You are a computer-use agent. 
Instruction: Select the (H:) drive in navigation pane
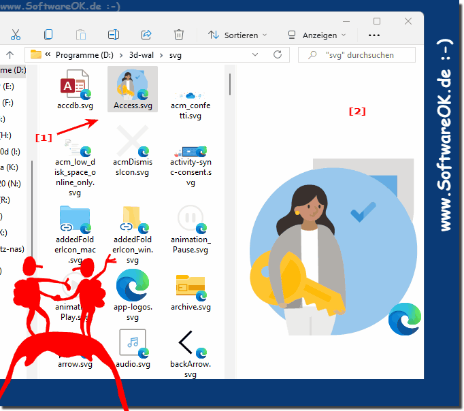click(x=6, y=135)
